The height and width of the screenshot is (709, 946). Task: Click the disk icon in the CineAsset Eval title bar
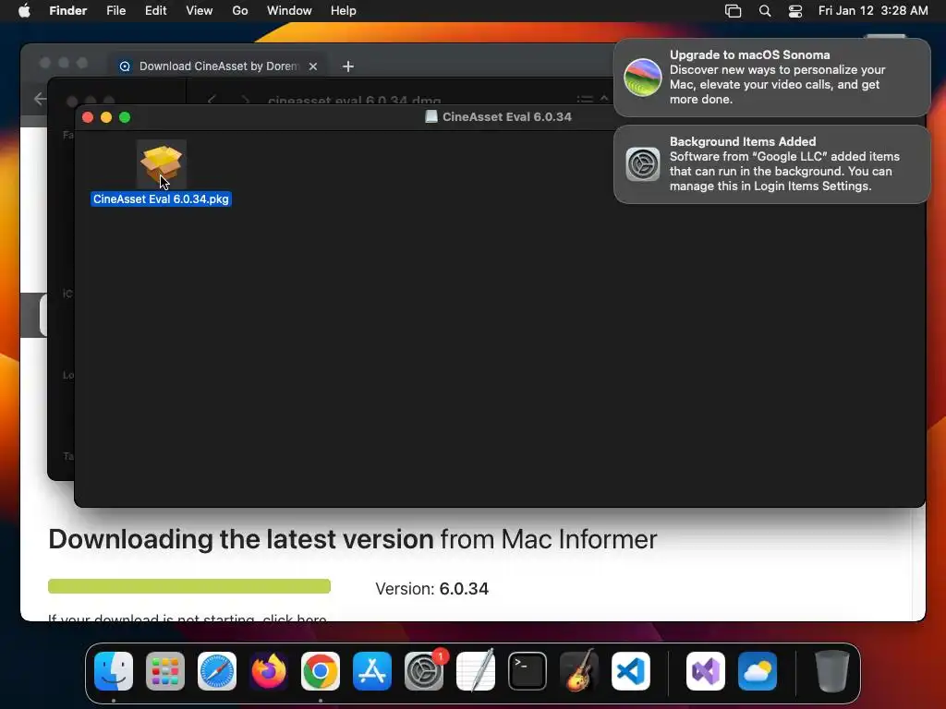pos(431,117)
